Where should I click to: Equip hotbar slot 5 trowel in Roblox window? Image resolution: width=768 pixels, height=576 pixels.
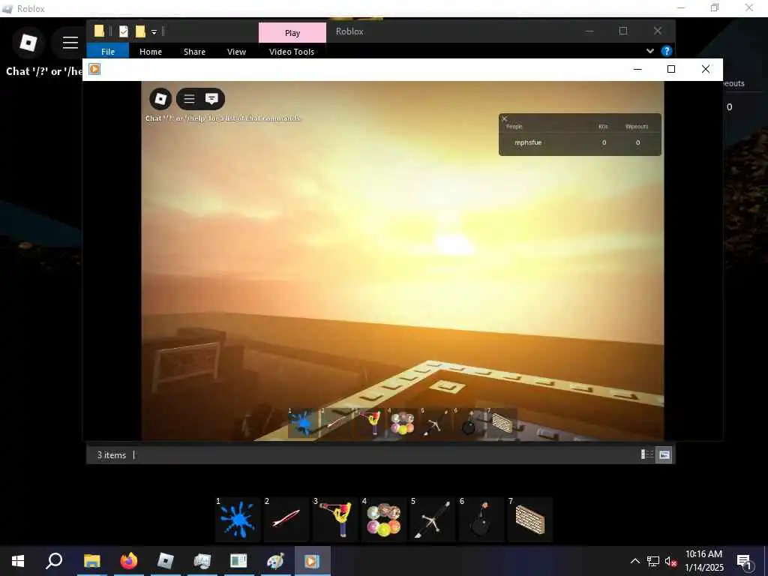pyautogui.click(x=433, y=519)
